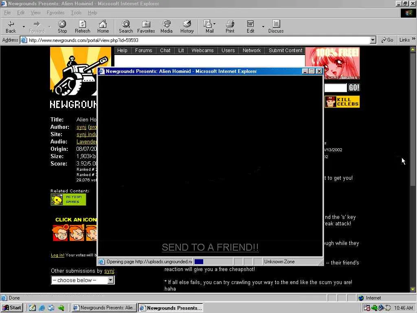Open the Media toolbar icon

tap(167, 26)
